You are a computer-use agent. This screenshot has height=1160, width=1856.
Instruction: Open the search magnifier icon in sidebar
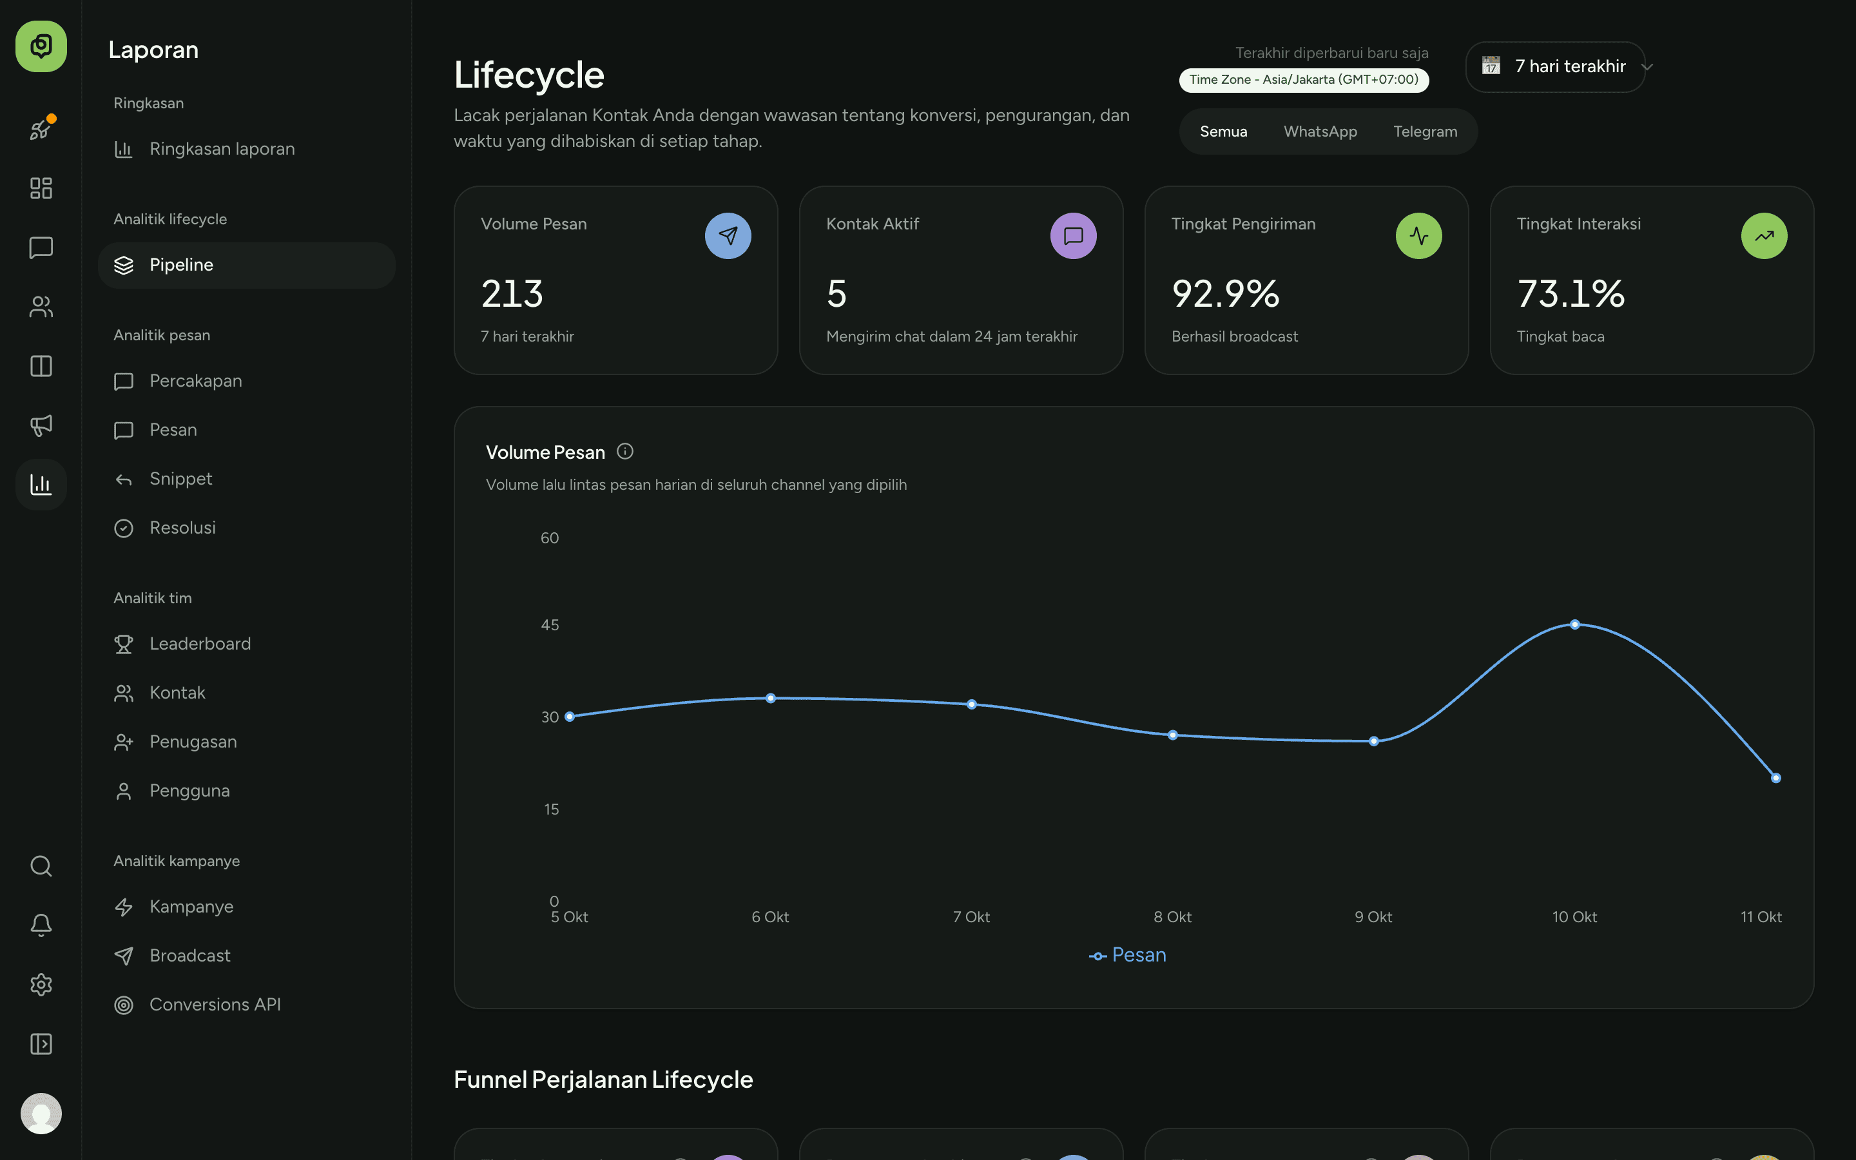[x=41, y=866]
